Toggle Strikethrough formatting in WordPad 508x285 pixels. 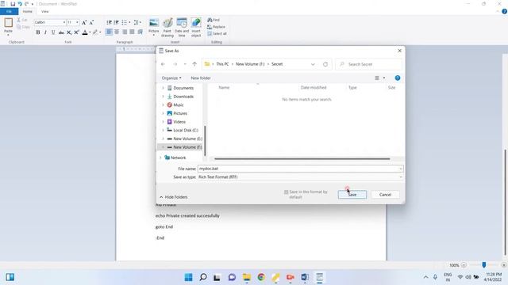tap(61, 32)
